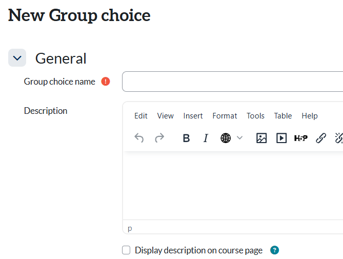The image size is (343, 259).
Task: Click the Undo arrow icon
Action: (x=139, y=138)
